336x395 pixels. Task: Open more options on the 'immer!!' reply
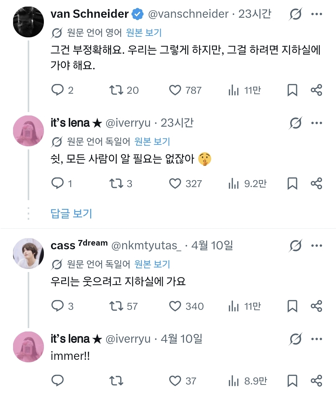[317, 339]
